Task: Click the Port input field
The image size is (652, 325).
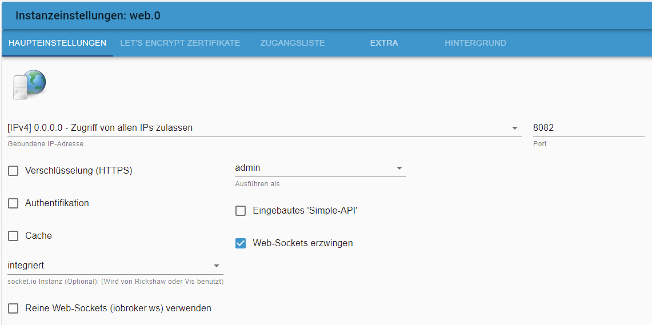Action: click(x=587, y=128)
